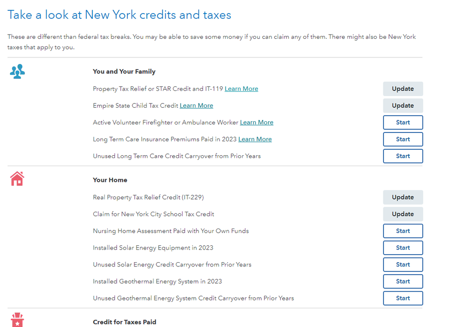Click the New York credits and taxes heading

click(x=119, y=15)
